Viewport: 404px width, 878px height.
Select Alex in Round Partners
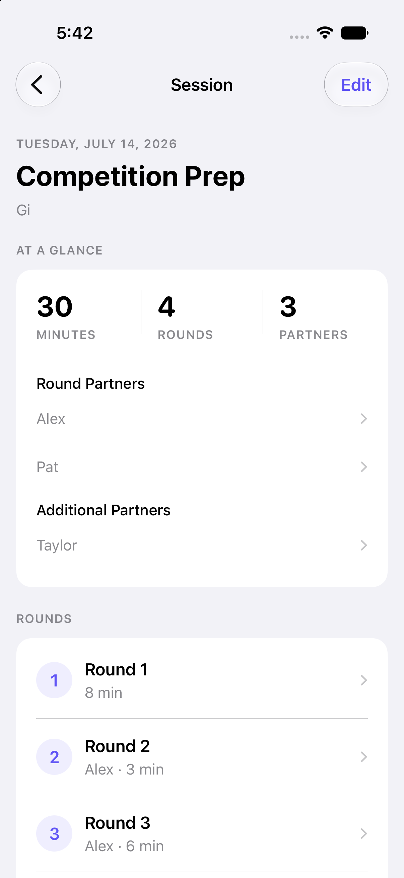202,419
